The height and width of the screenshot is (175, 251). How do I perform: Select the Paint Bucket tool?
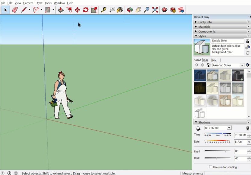[x=119, y=9]
